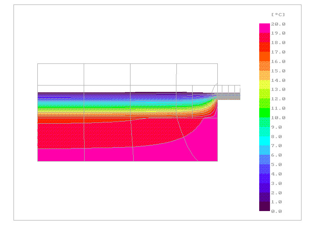Click the solid green legend band between 10.0 and 11.0
315x225 pixels.
click(265, 112)
